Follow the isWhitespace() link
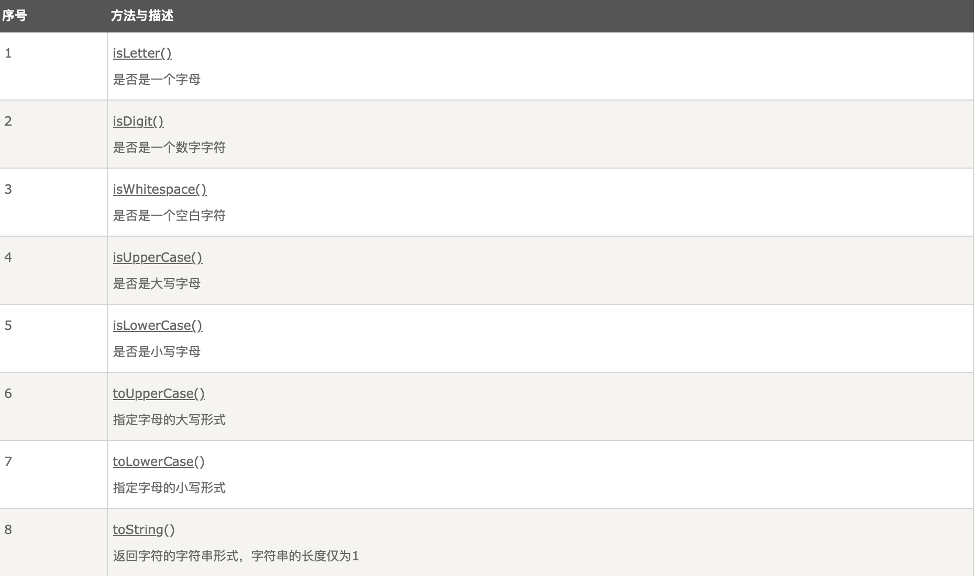The width and height of the screenshot is (976, 576). pyautogui.click(x=160, y=190)
